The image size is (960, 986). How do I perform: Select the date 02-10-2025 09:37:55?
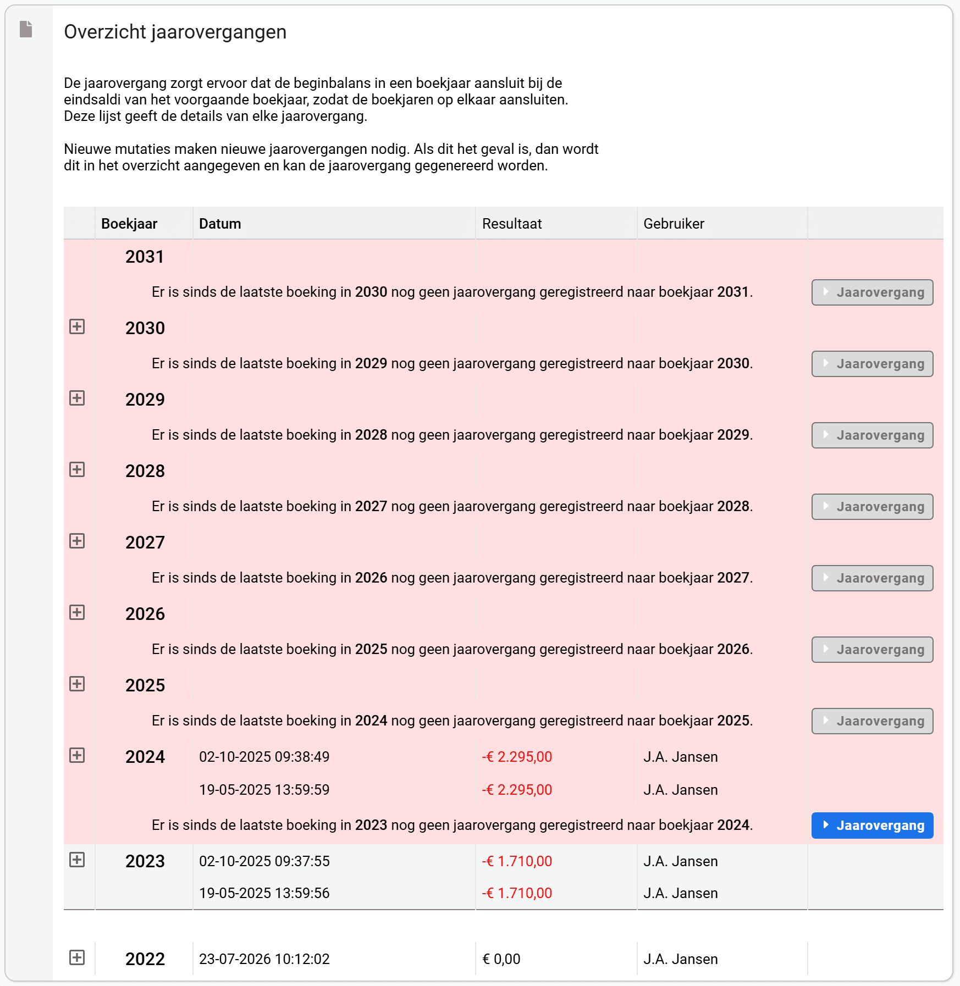264,861
